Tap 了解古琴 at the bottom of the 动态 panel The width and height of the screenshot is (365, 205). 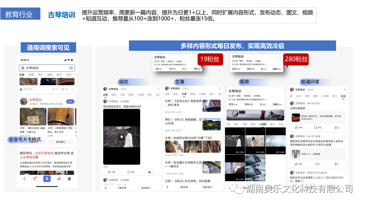pos(121,188)
